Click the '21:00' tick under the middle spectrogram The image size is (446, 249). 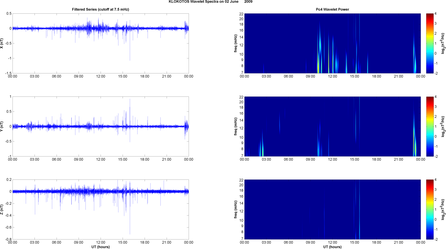tap(398, 159)
